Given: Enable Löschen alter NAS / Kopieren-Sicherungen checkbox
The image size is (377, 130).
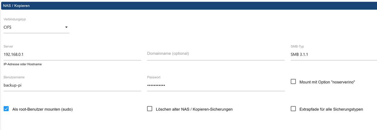Looking at the screenshot, I should pyautogui.click(x=150, y=109).
